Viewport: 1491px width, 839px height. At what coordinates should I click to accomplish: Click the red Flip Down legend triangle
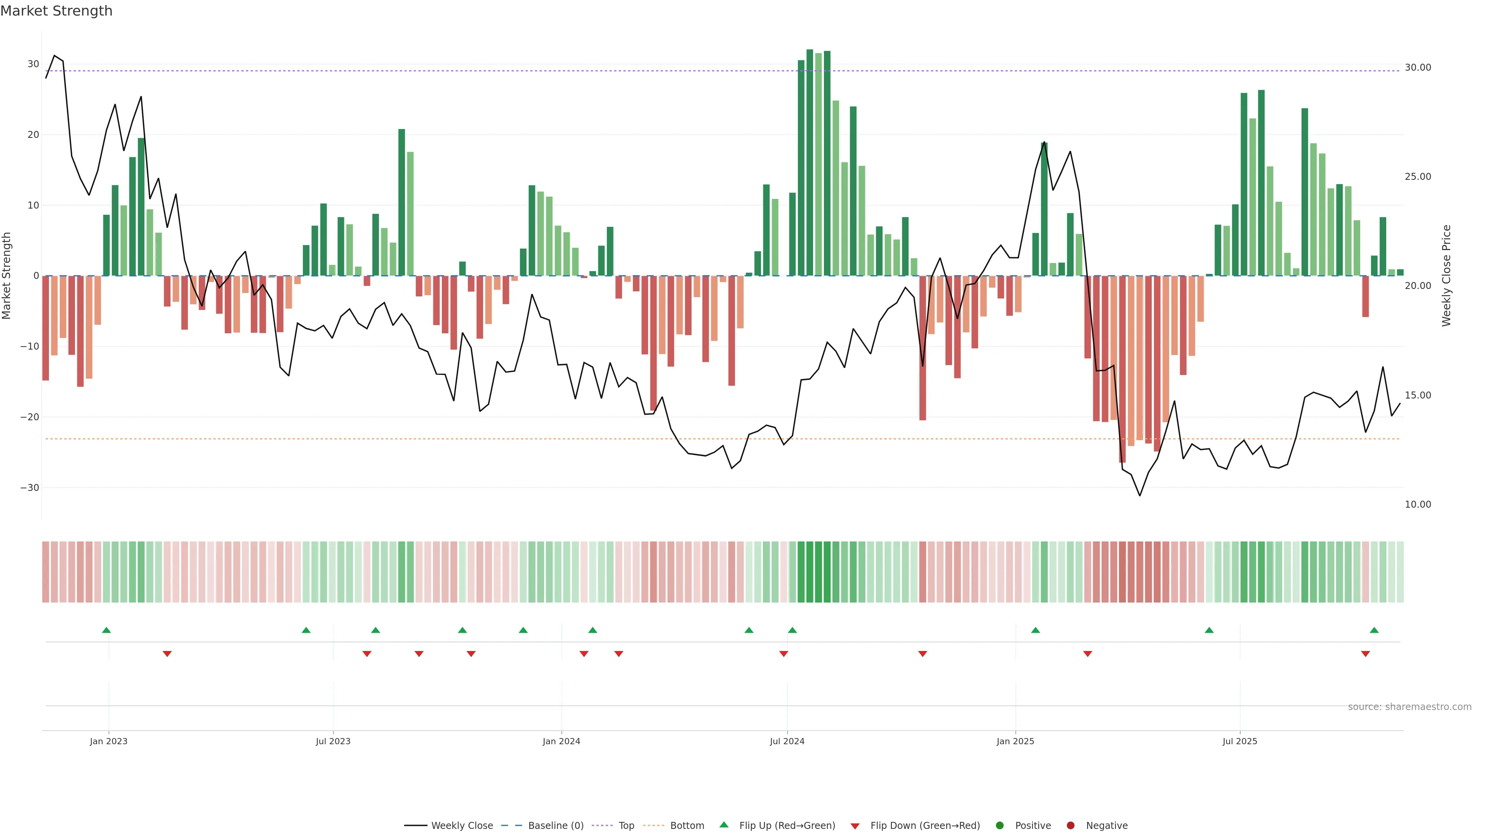point(855,826)
